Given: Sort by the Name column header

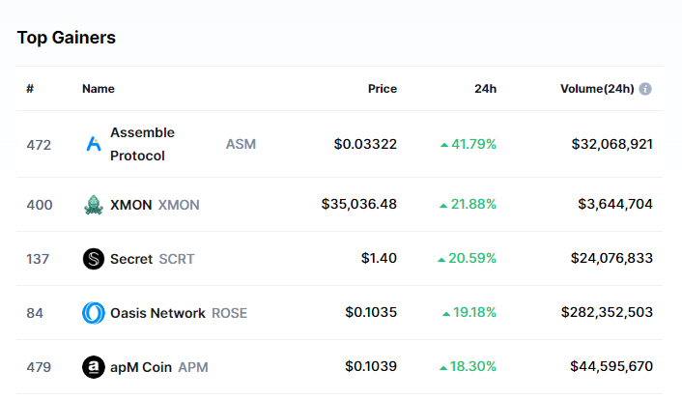Looking at the screenshot, I should pos(99,89).
